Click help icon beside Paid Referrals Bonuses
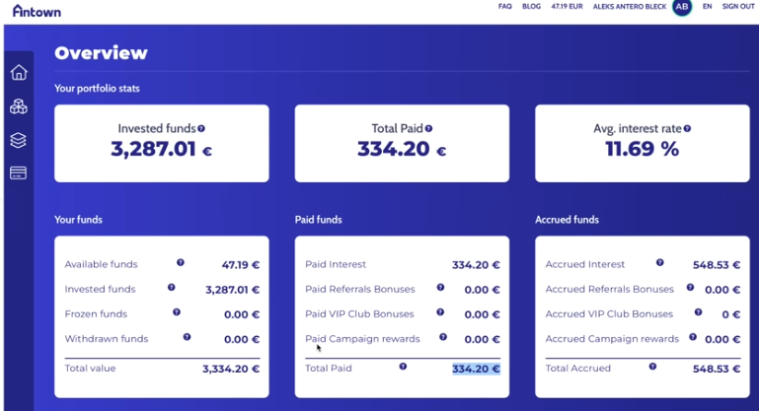The height and width of the screenshot is (411, 759). (x=440, y=287)
